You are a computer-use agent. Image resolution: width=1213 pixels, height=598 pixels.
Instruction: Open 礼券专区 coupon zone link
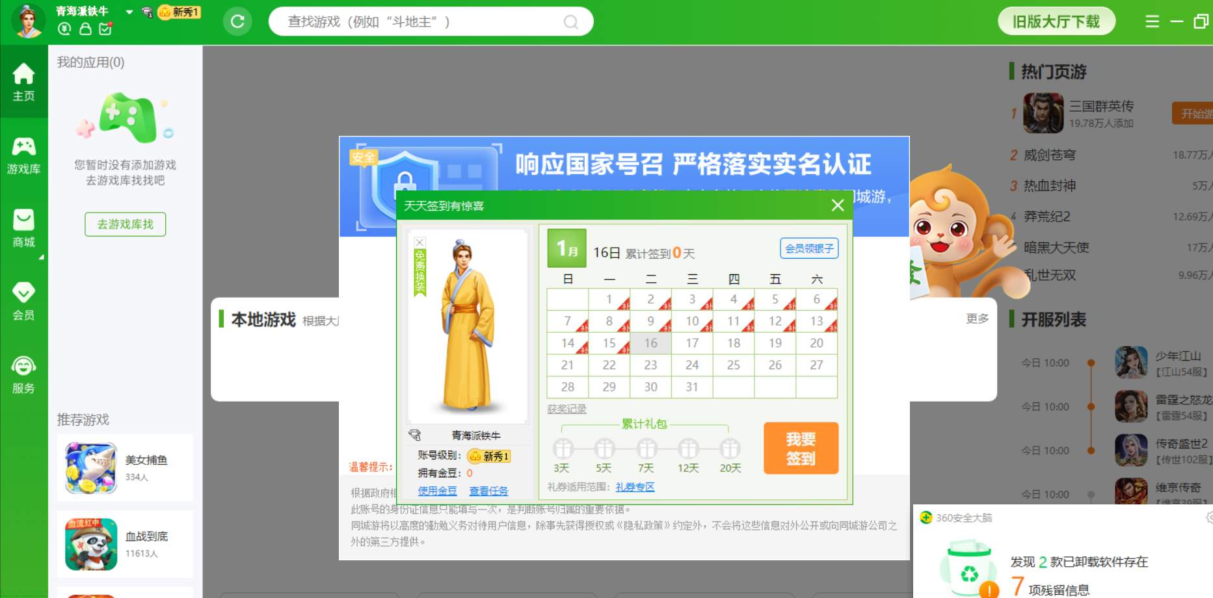point(634,487)
